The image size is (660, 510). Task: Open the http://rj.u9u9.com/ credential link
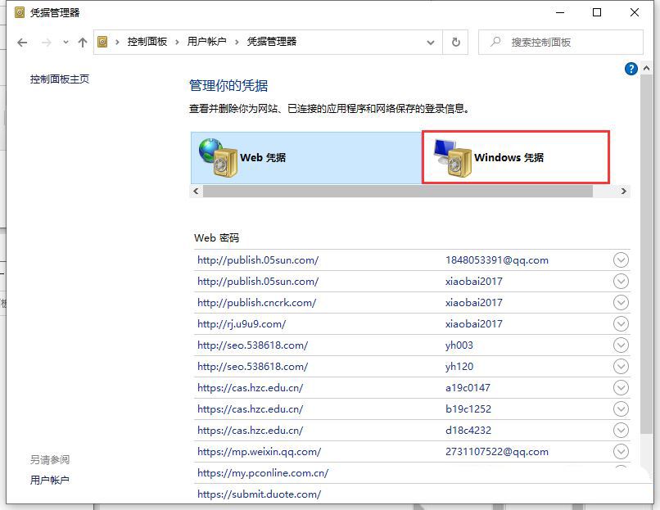[242, 323]
